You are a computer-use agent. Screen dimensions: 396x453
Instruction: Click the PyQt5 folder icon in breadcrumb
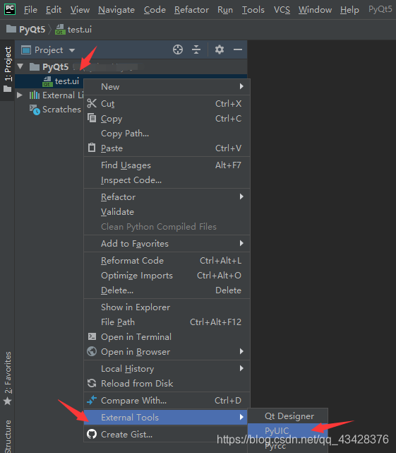coord(11,29)
